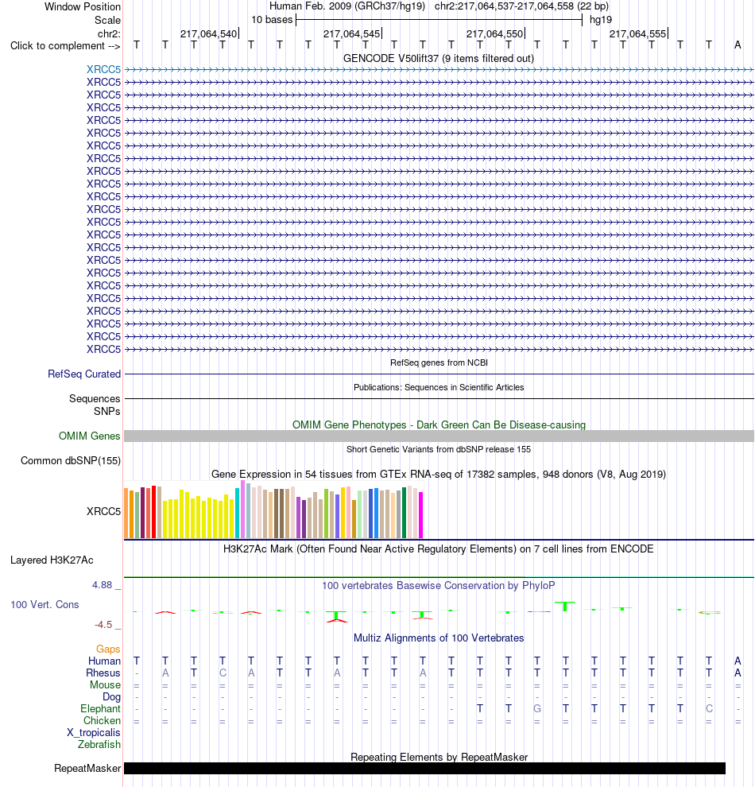Image resolution: width=755 pixels, height=787 pixels.
Task: Open '100 vertebrates Basewise Conservation by PhyloP' title
Action: click(x=439, y=585)
